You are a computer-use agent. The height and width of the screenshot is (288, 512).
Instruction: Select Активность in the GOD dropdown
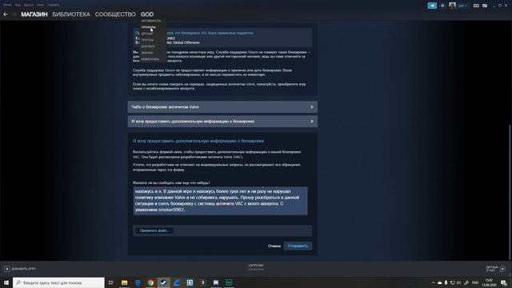pyautogui.click(x=151, y=21)
